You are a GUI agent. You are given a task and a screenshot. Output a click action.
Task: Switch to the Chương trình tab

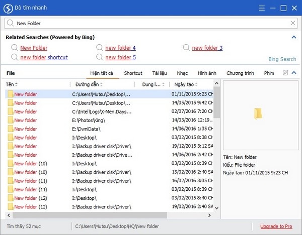tap(240, 73)
